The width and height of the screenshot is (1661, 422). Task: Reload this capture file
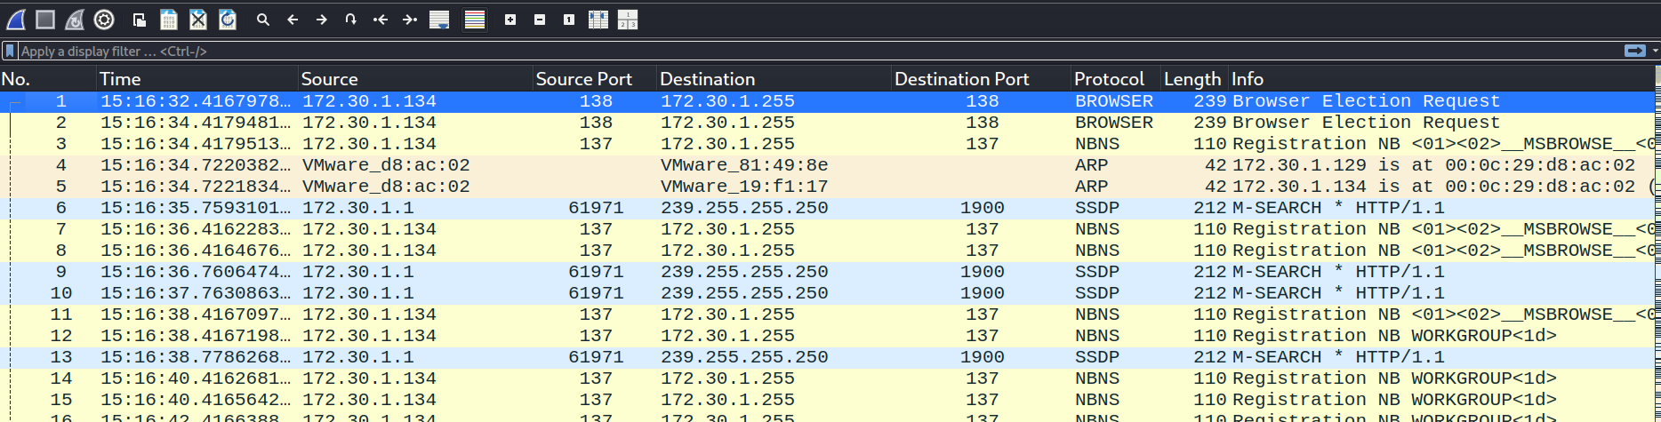pyautogui.click(x=228, y=20)
